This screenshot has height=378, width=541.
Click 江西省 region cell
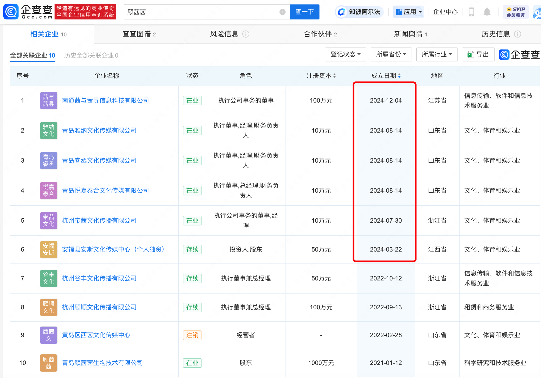point(437,250)
